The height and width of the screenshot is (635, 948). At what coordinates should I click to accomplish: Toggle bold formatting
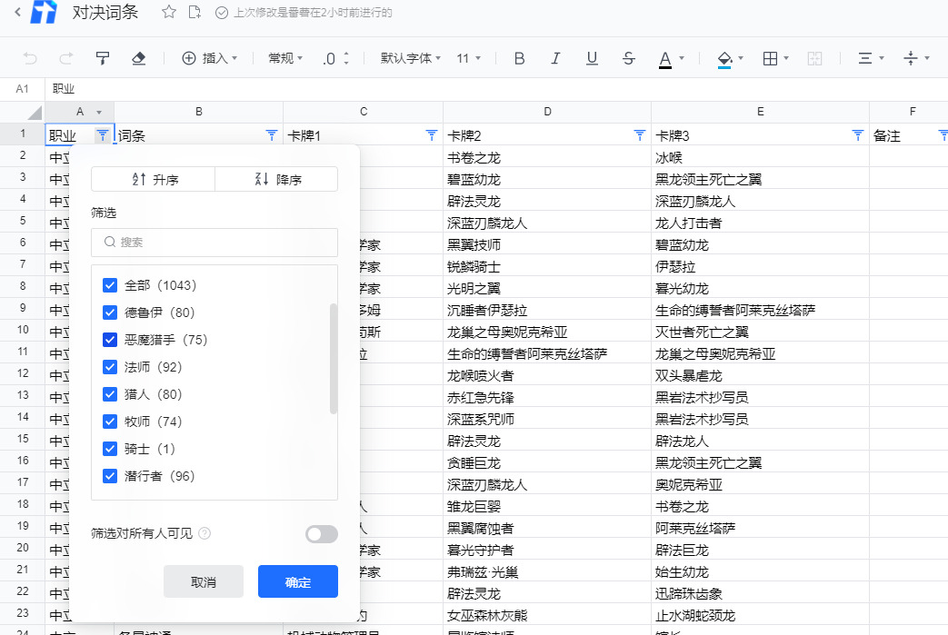pyautogui.click(x=520, y=58)
